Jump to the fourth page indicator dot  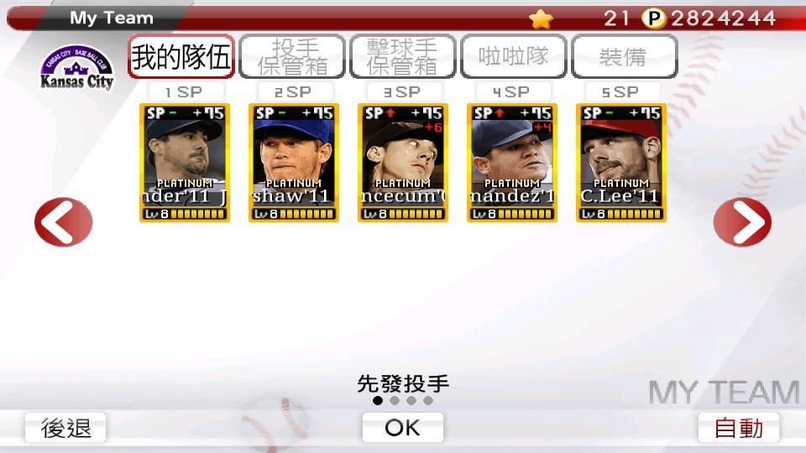(x=428, y=401)
